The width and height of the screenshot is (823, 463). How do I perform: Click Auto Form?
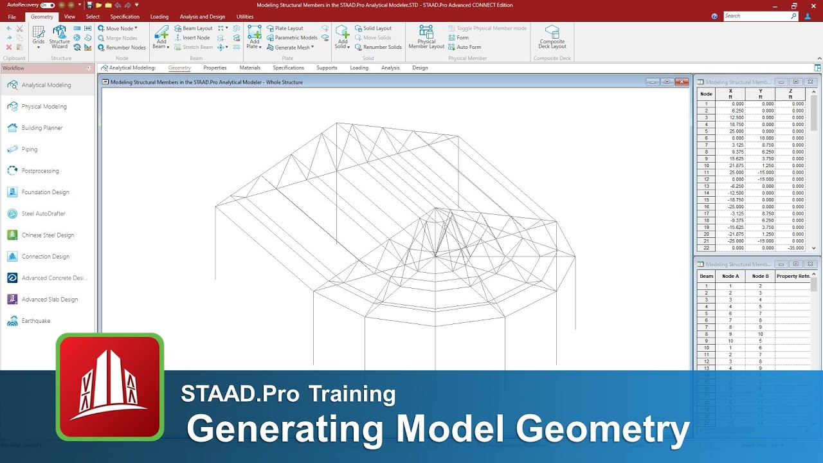(x=465, y=47)
